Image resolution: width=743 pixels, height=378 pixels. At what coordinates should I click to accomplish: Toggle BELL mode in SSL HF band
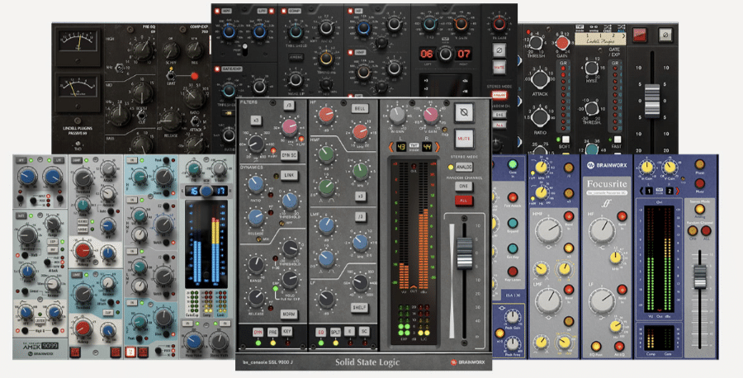tap(360, 108)
